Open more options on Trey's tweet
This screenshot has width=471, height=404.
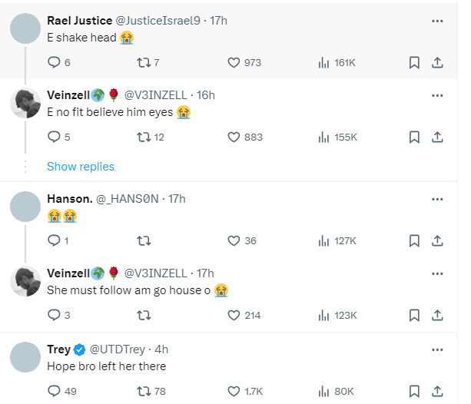point(437,349)
